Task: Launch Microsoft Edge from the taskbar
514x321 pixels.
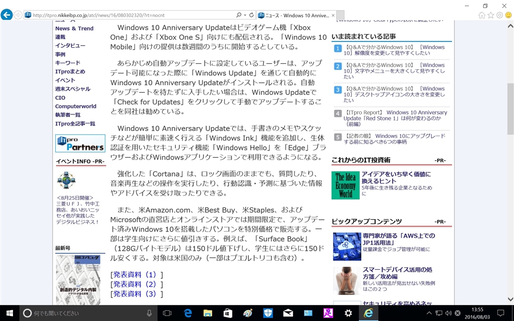Action: point(188,313)
